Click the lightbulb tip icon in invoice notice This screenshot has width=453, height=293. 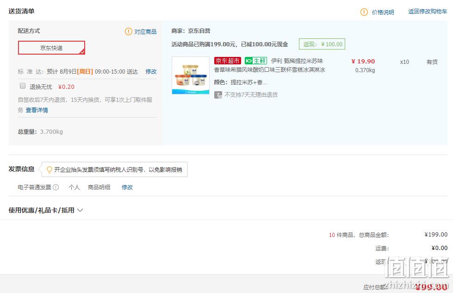(50, 169)
